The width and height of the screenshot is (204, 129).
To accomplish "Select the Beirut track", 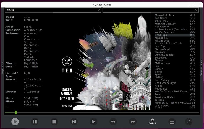I will point(175,72).
